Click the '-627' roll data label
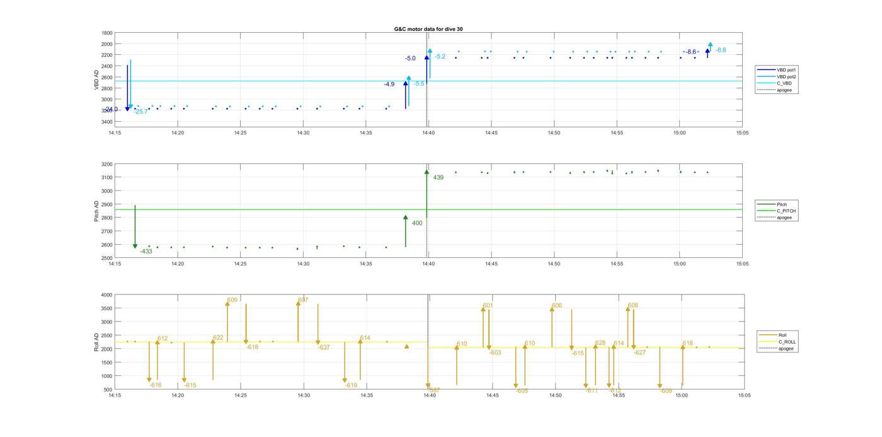 640,353
